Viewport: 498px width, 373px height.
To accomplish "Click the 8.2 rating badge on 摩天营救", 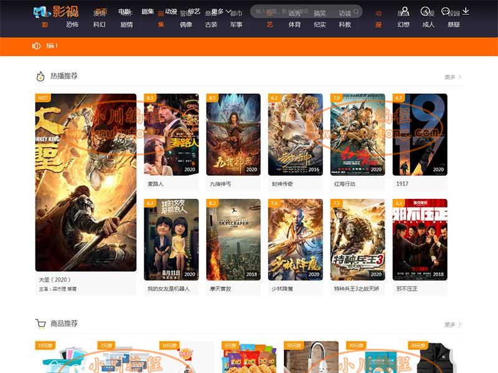I will click(212, 203).
